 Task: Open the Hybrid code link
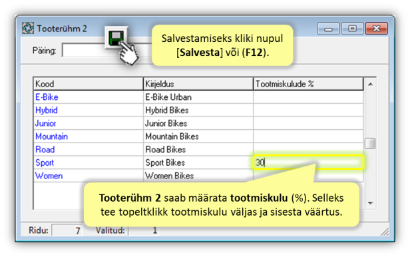click(x=47, y=111)
